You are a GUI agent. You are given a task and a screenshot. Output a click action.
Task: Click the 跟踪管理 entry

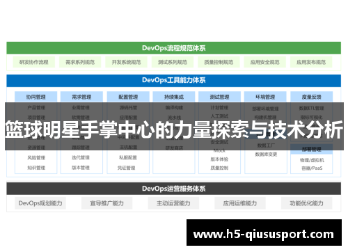(81, 148)
